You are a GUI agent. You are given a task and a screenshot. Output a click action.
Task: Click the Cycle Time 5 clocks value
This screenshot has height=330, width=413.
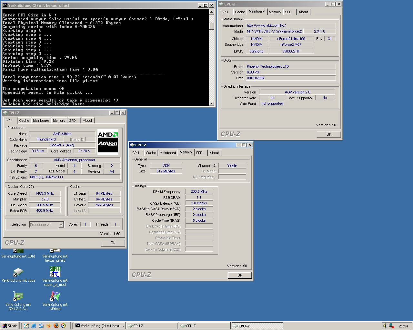pyautogui.click(x=199, y=220)
